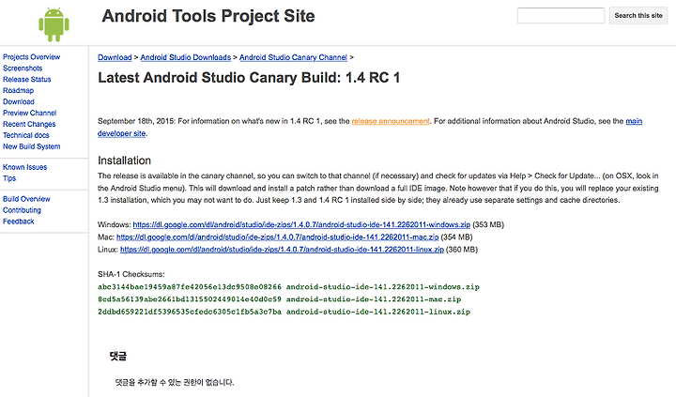The height and width of the screenshot is (397, 676).
Task: Click the Search this site button
Action: tap(638, 16)
